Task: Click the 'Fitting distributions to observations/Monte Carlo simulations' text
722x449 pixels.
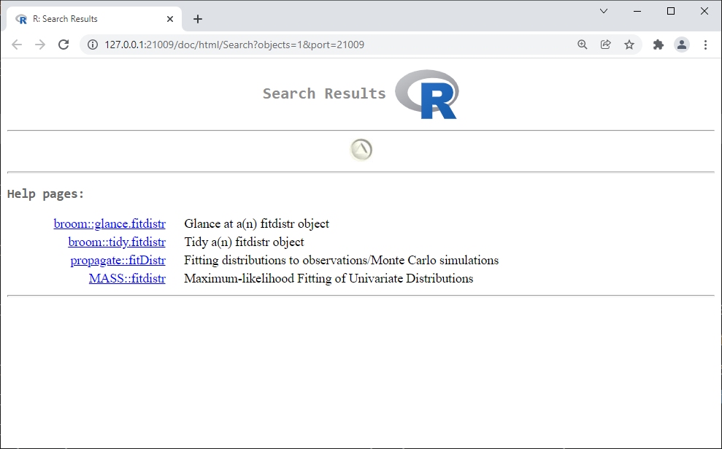Action: click(341, 260)
